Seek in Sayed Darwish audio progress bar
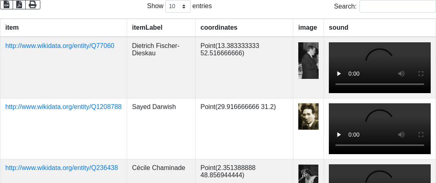Viewport: 436px width, 183px height. coord(379,145)
